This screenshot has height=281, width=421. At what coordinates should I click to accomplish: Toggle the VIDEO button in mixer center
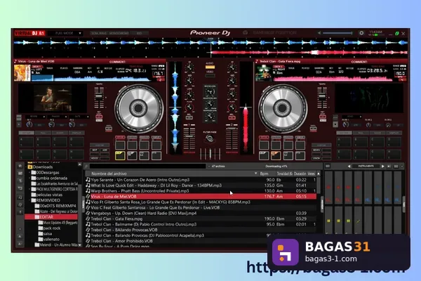point(210,76)
